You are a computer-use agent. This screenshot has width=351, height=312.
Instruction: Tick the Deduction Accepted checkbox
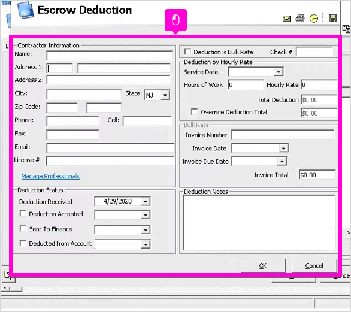[x=23, y=214]
